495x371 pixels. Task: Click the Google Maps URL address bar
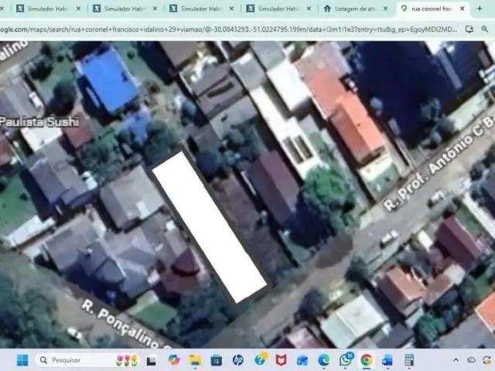click(229, 29)
